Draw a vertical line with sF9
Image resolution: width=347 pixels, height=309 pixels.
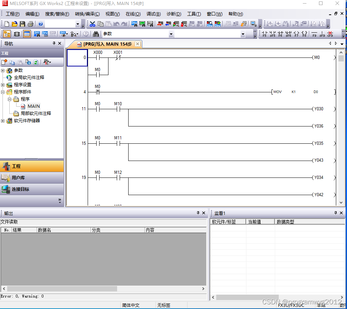(x=322, y=34)
